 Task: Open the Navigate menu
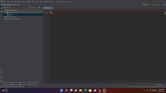pos(17,2)
